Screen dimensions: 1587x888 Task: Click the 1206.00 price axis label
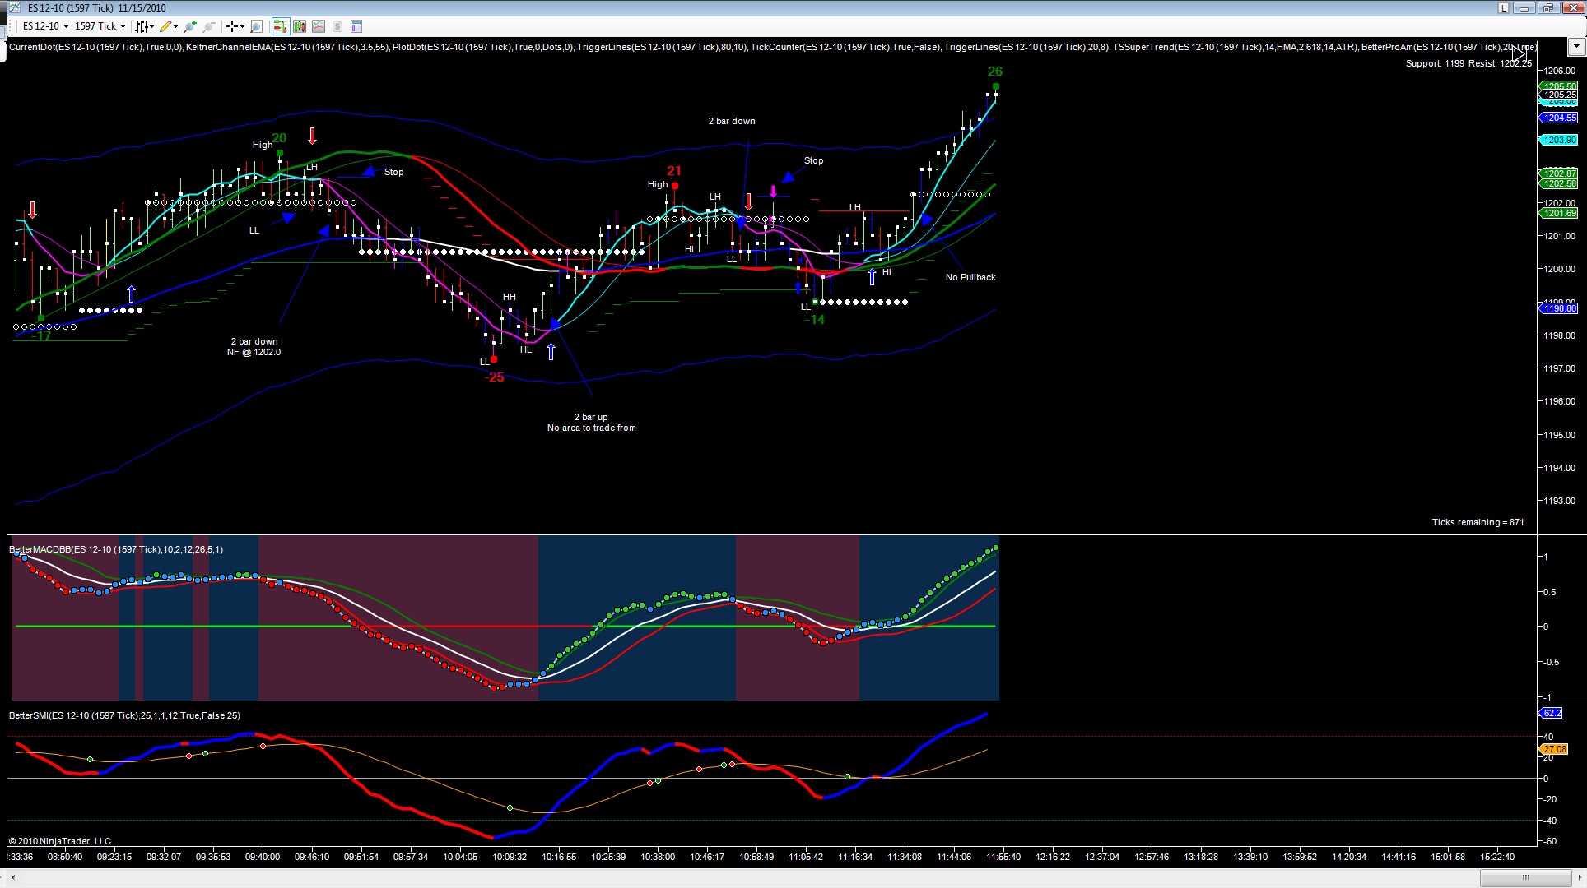tap(1560, 71)
